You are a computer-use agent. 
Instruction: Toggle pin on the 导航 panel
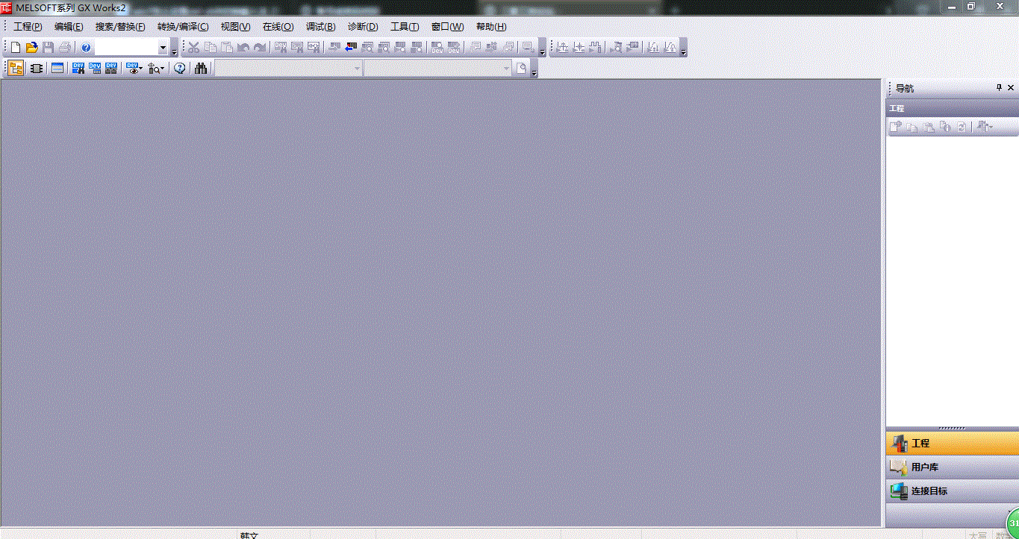coord(1000,88)
